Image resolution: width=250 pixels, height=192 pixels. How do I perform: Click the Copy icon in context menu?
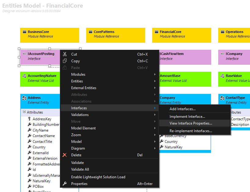coord(65,61)
